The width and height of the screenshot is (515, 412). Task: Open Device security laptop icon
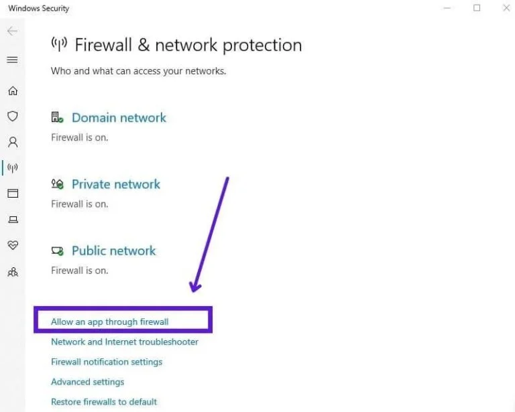(x=12, y=219)
